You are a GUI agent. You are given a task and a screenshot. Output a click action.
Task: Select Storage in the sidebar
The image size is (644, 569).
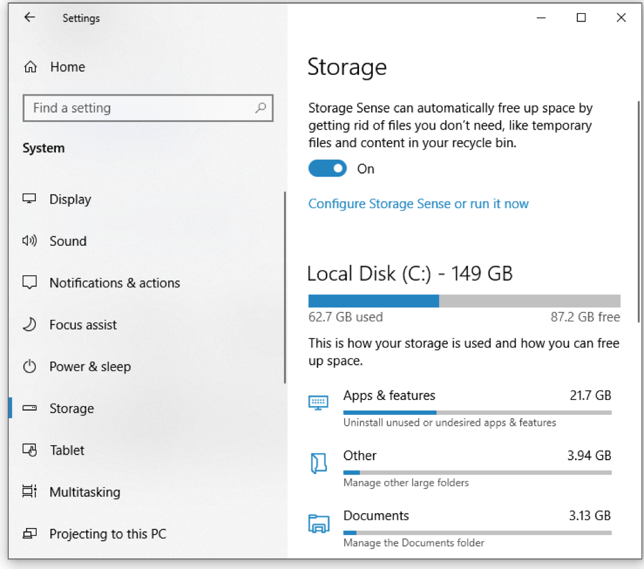click(72, 409)
